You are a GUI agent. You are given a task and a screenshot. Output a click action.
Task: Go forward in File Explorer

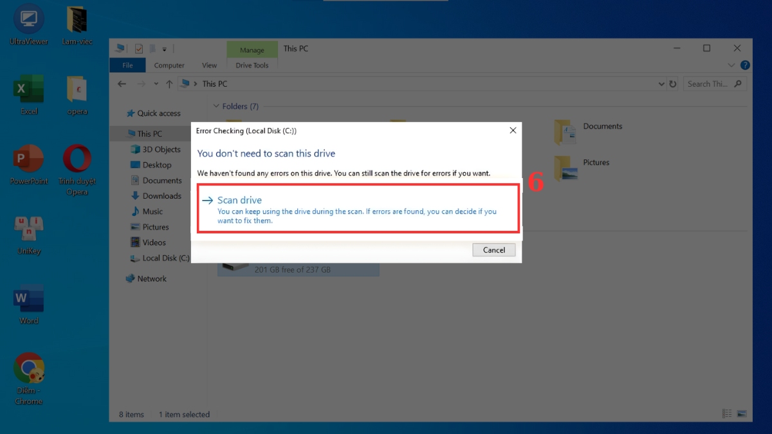coord(142,84)
